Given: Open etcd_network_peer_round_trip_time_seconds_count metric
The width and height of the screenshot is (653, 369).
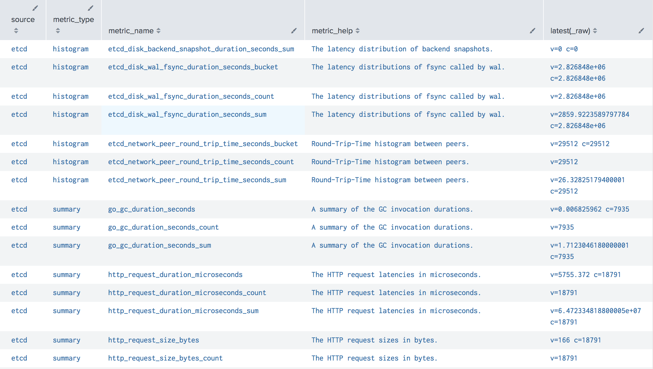Looking at the screenshot, I should click(x=201, y=162).
